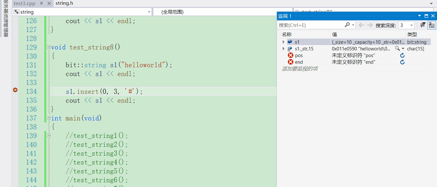
Task: Click the watch filter pin icon
Action: [423, 25]
